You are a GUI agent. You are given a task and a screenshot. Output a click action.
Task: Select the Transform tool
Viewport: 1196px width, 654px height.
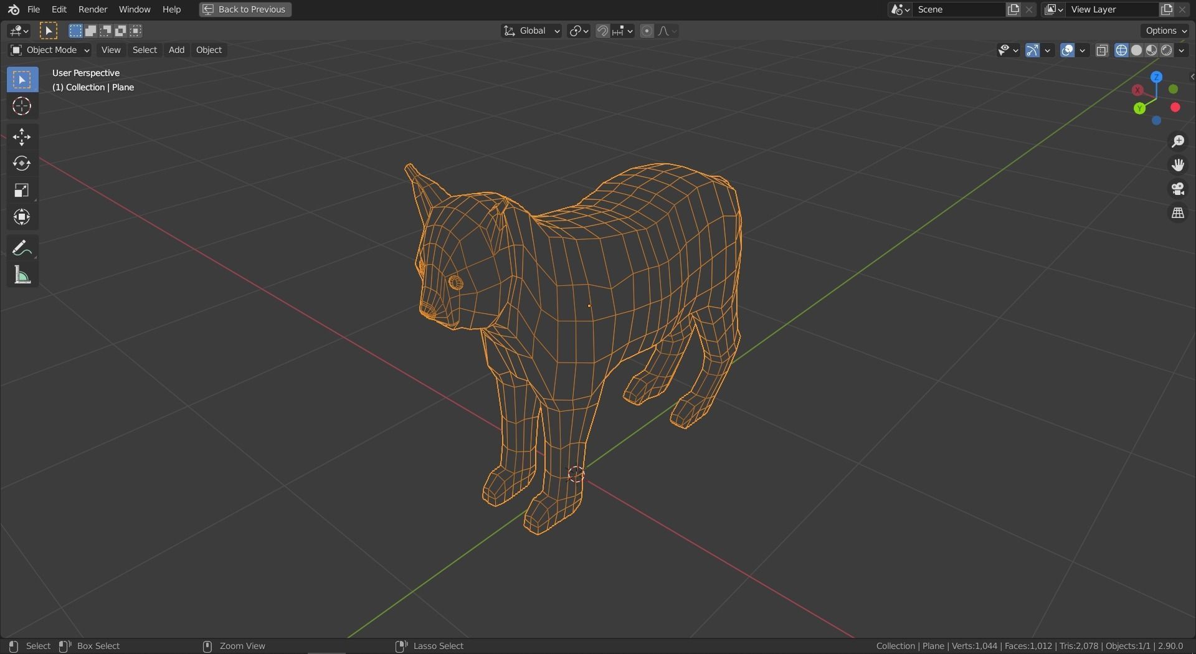(x=22, y=217)
